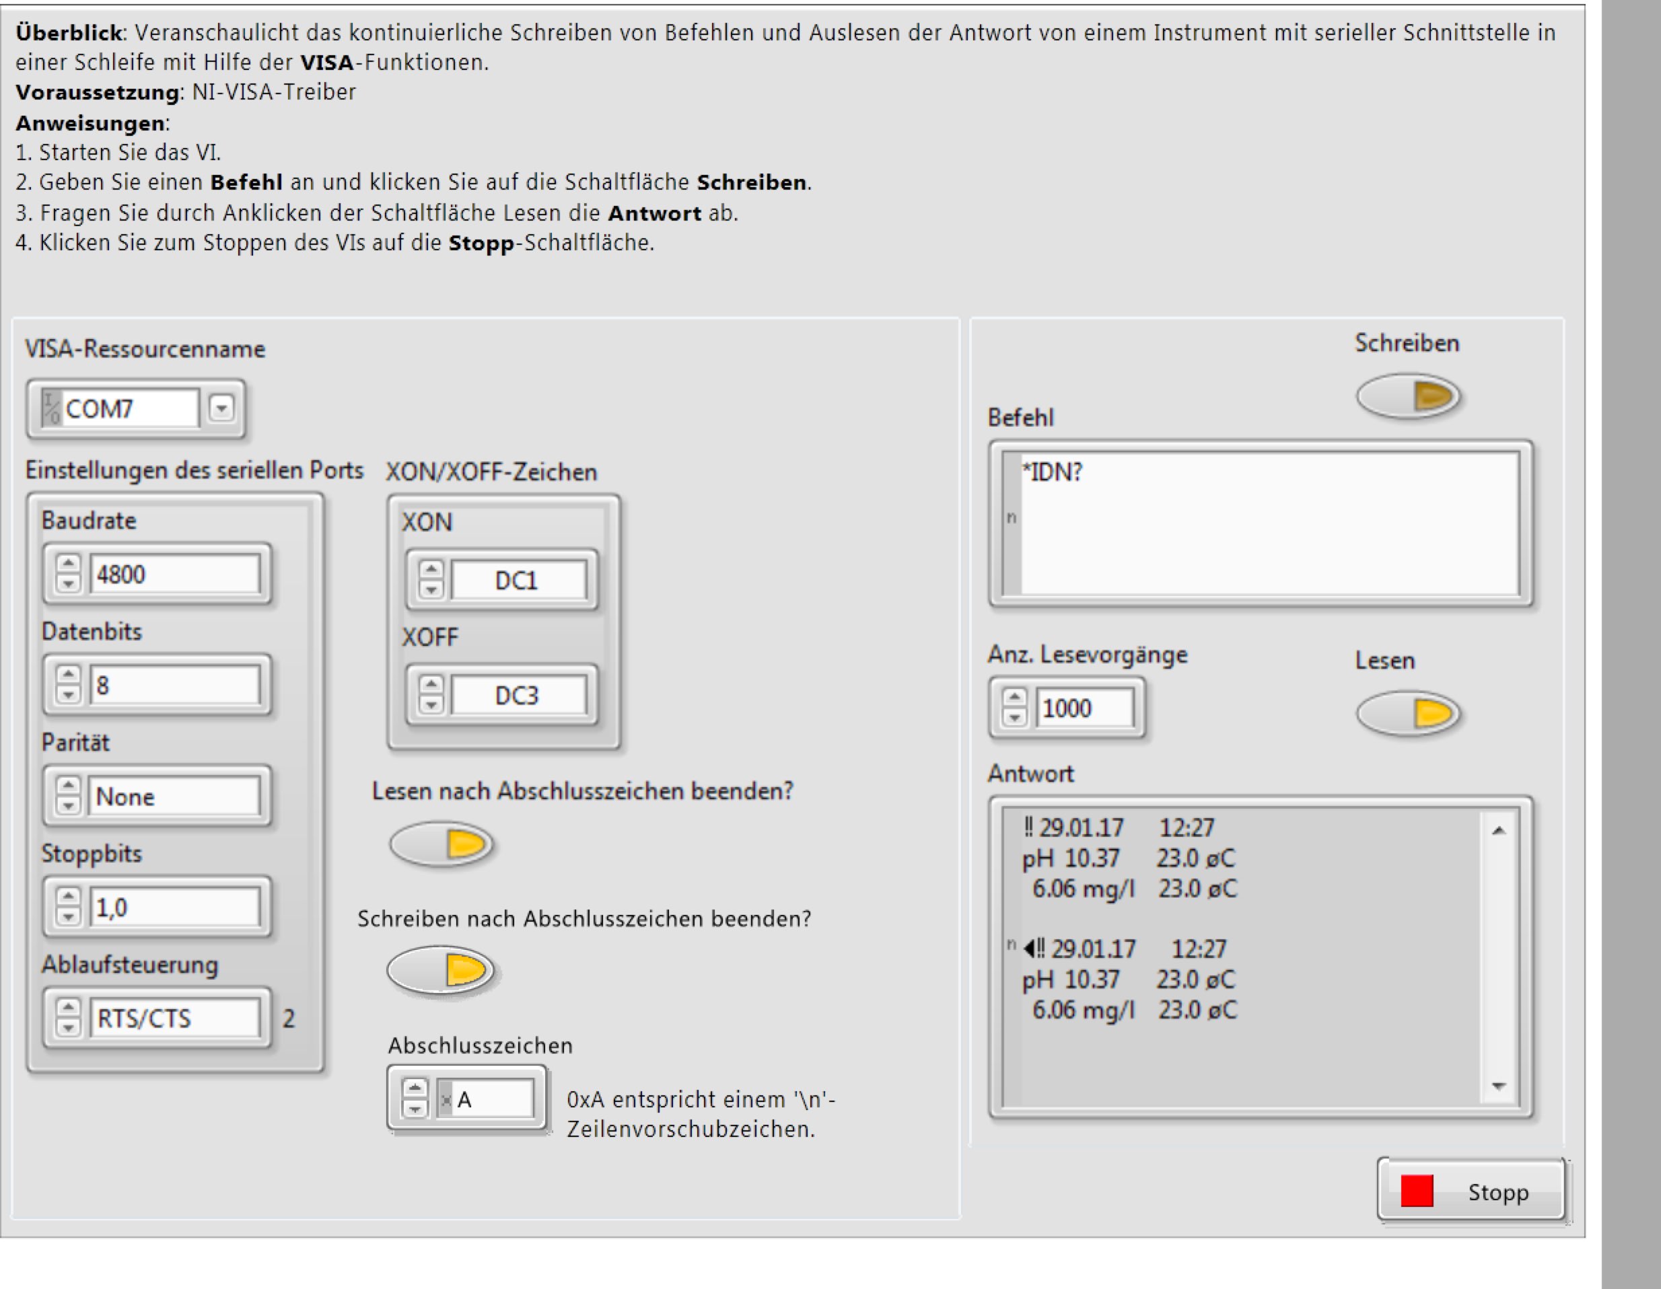Toggle Lesen nach Abschlusszeichen beenden switch
Viewport: 1661px width, 1289px height.
442,844
